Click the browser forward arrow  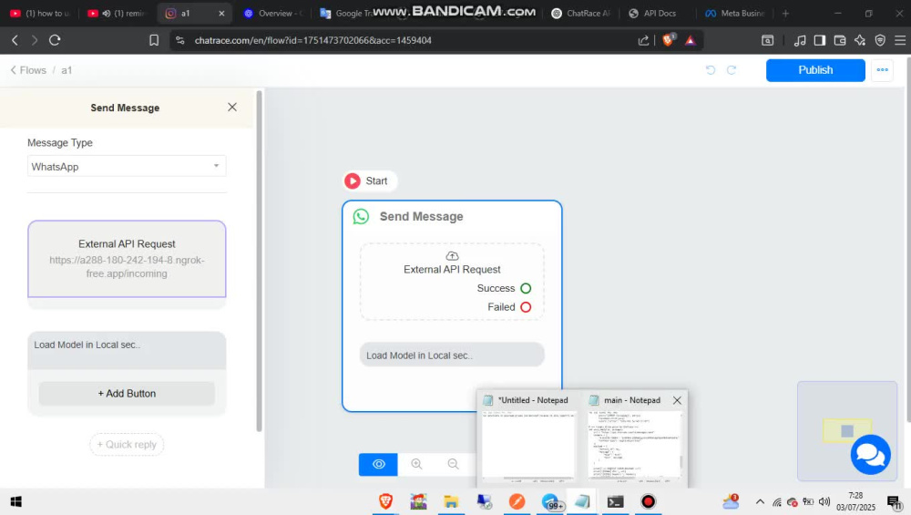(x=35, y=40)
